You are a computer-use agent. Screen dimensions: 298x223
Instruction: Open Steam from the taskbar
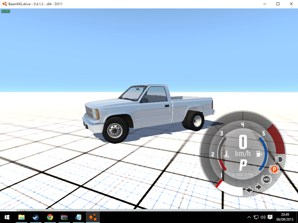click(36, 217)
